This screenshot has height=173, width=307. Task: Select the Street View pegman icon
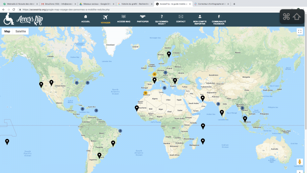pos(300,162)
